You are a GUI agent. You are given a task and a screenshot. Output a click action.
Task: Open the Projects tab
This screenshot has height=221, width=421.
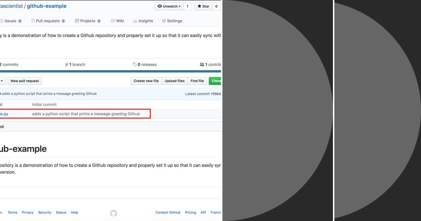point(88,21)
